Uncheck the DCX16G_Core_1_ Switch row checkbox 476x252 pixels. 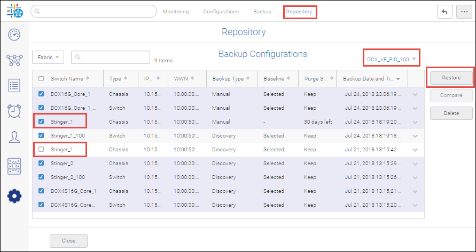41,108
